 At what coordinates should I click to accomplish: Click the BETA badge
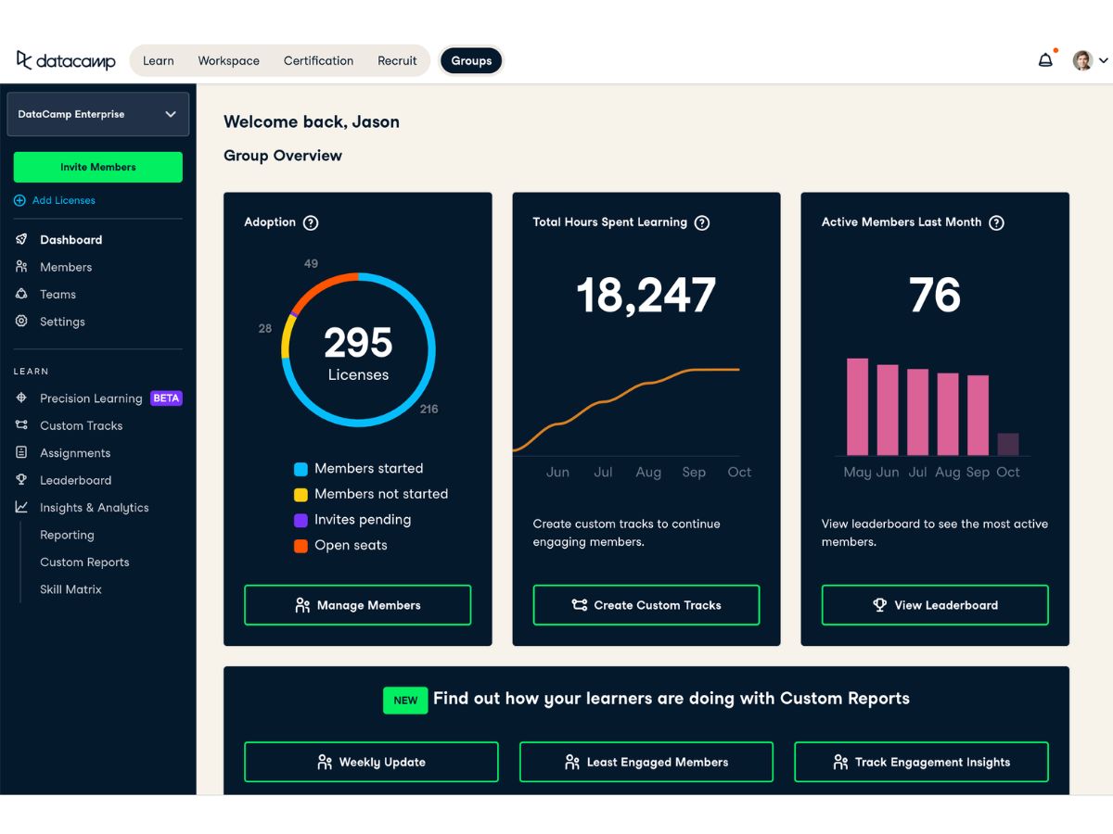[166, 398]
